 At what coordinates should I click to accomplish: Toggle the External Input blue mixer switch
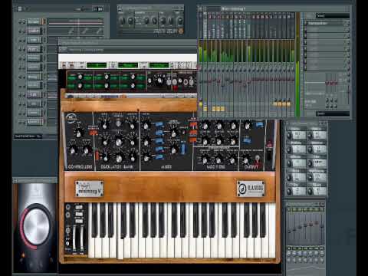[x=159, y=133]
